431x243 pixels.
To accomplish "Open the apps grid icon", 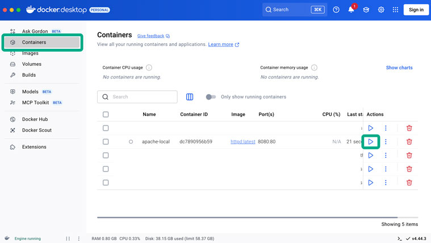I will pos(395,10).
